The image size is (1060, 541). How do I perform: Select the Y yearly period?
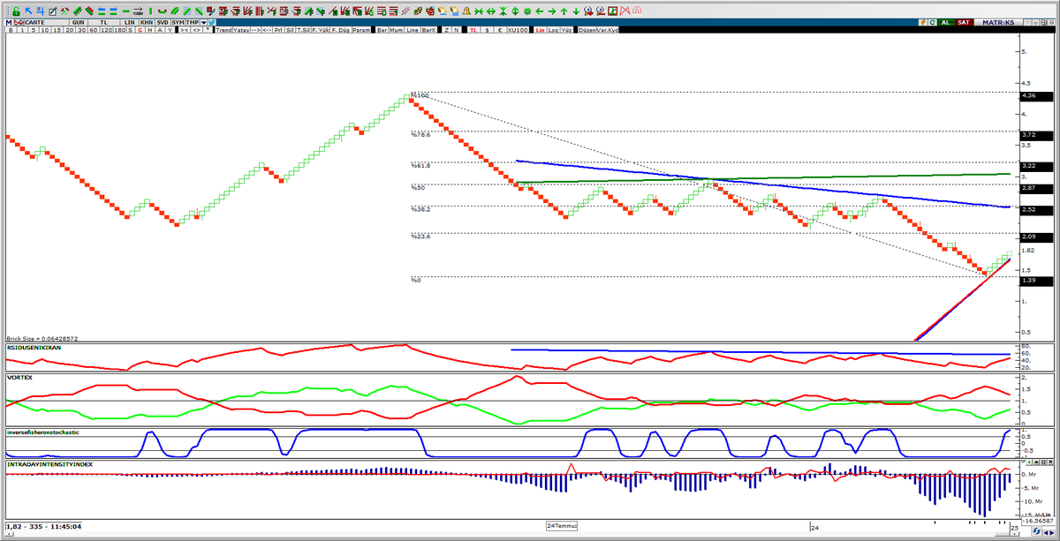170,30
